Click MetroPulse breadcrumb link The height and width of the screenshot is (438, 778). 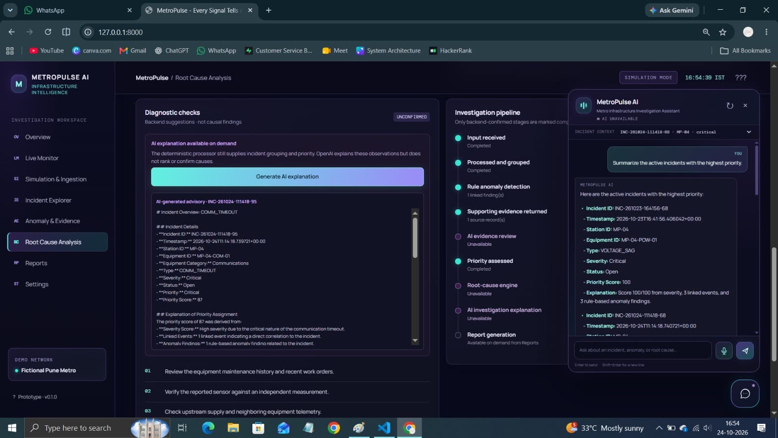152,78
